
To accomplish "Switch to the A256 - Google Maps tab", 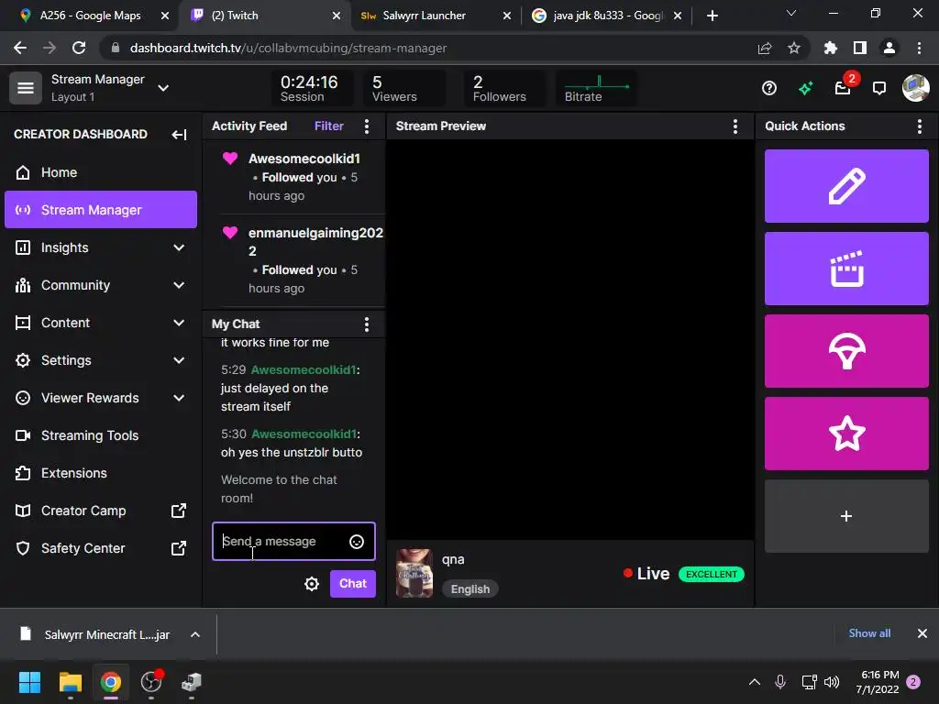I will (90, 16).
